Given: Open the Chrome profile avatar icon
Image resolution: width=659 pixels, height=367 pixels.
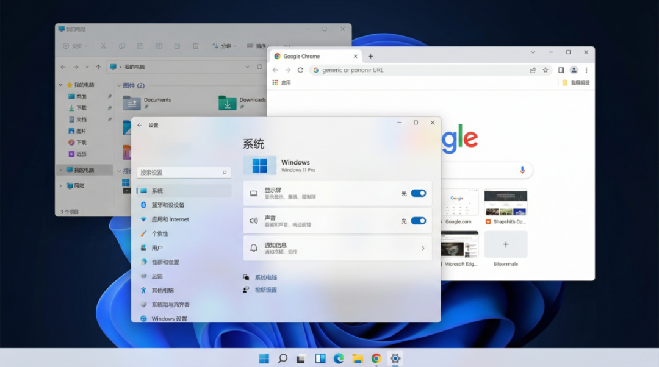Looking at the screenshot, I should (x=574, y=70).
